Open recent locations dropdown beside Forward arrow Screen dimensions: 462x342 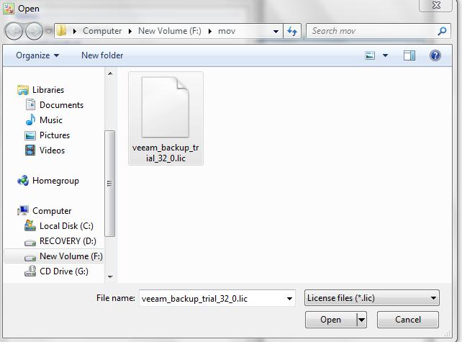point(49,31)
